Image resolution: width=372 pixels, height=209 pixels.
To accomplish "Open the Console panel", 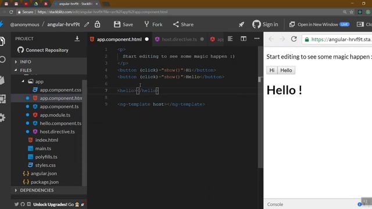I will click(275, 204).
